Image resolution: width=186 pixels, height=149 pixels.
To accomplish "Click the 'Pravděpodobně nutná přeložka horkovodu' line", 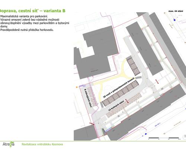I will tap(27, 30).
